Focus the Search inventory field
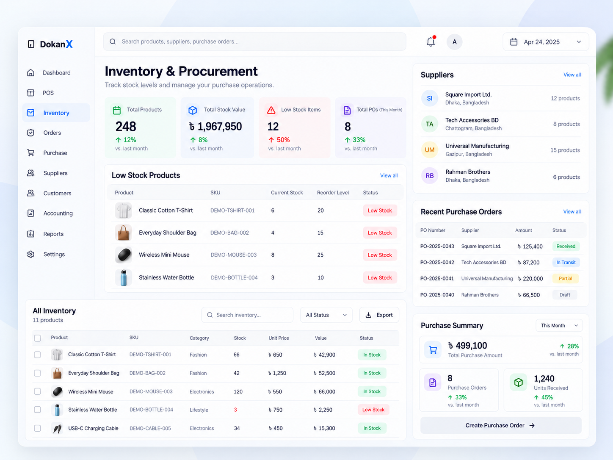Image resolution: width=613 pixels, height=460 pixels. [247, 315]
